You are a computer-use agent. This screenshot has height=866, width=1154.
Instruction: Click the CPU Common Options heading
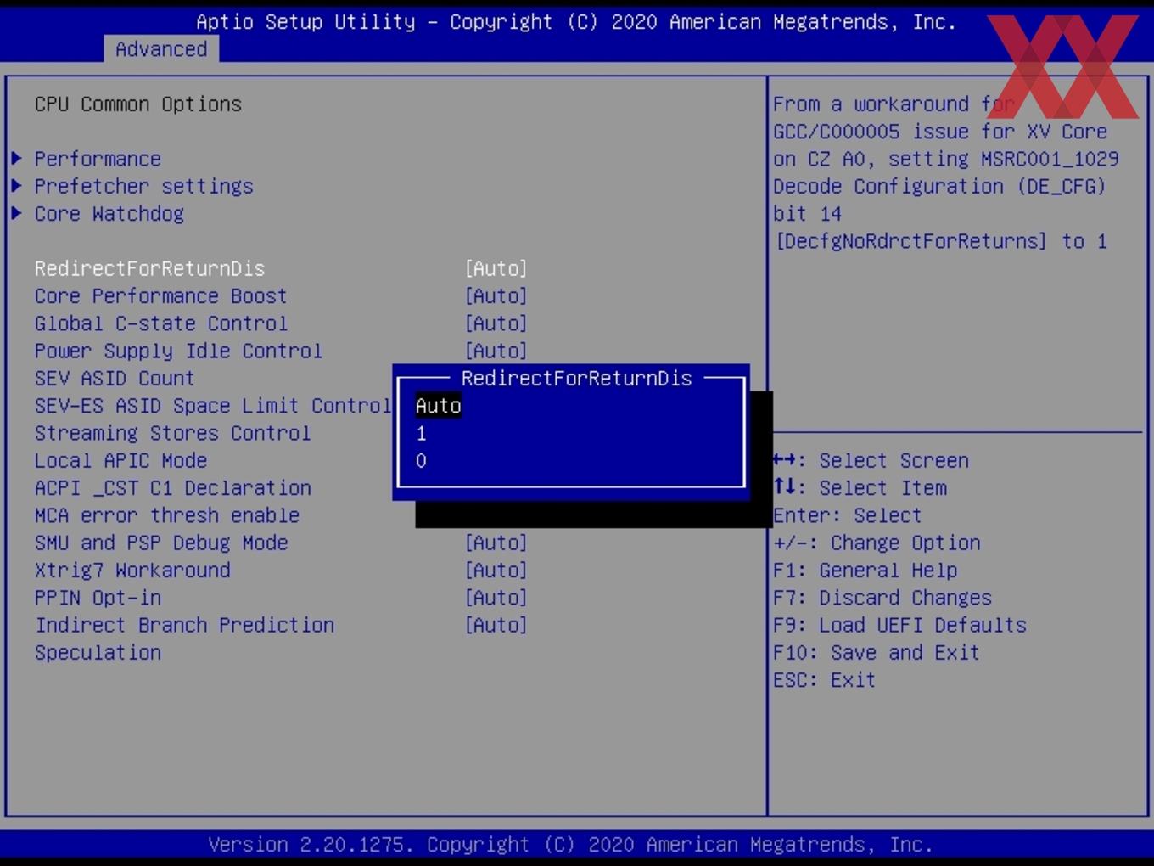click(x=137, y=104)
